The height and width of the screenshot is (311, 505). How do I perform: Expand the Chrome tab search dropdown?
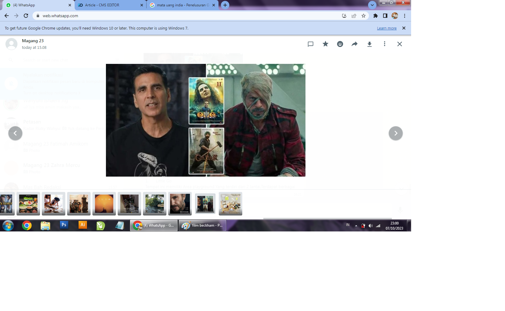[372, 5]
